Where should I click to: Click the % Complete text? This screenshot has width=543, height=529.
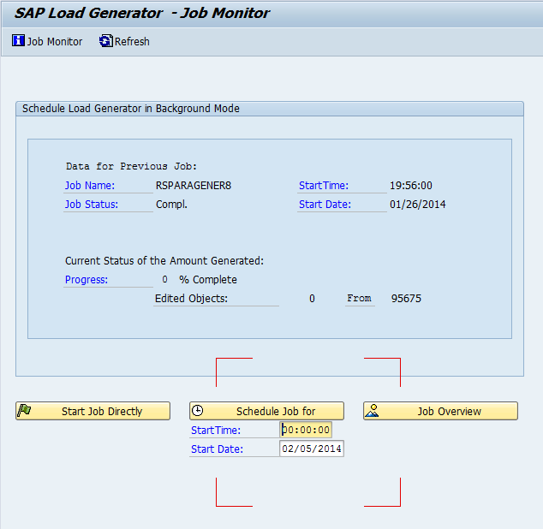(x=208, y=280)
